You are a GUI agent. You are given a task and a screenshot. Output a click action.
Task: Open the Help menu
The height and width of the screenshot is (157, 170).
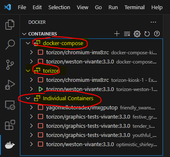(x=157, y=7)
